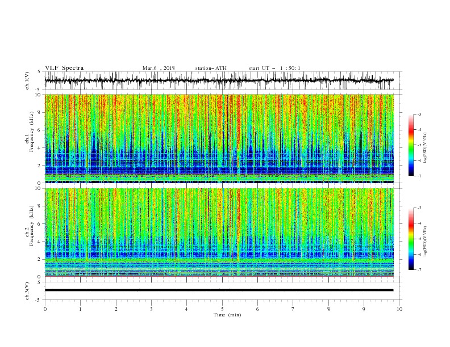Click the "ch.1(V)" waveform axis label
This screenshot has height=347, width=450.
click(27, 81)
